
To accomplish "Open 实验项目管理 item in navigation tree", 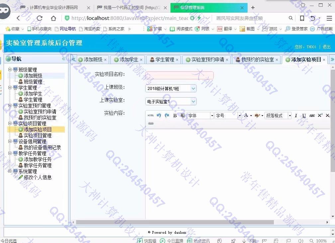I will (x=38, y=135).
